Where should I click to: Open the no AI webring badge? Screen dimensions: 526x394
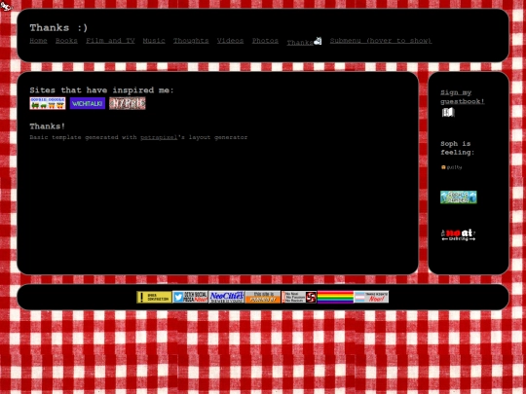pyautogui.click(x=459, y=234)
